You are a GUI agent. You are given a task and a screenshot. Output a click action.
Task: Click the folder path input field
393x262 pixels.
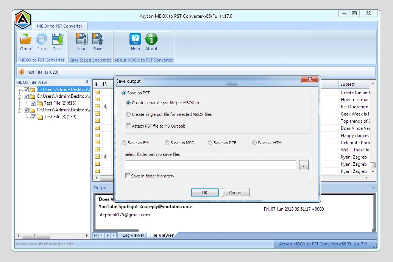pos(211,165)
